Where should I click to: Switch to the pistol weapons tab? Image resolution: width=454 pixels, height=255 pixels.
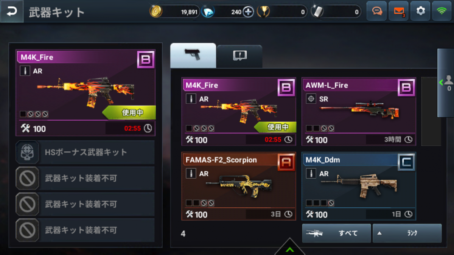click(193, 55)
